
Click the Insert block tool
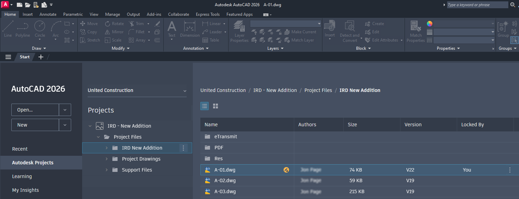pyautogui.click(x=330, y=29)
